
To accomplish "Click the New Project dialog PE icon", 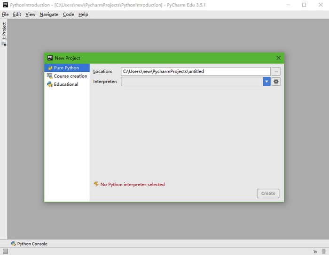I will click(x=50, y=58).
